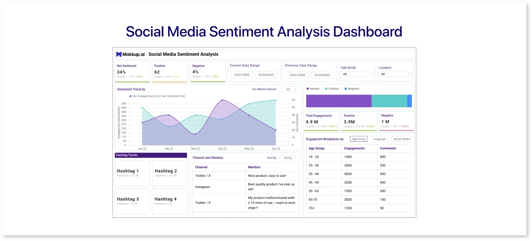Select the Language breakdown tab

pyautogui.click(x=379, y=139)
